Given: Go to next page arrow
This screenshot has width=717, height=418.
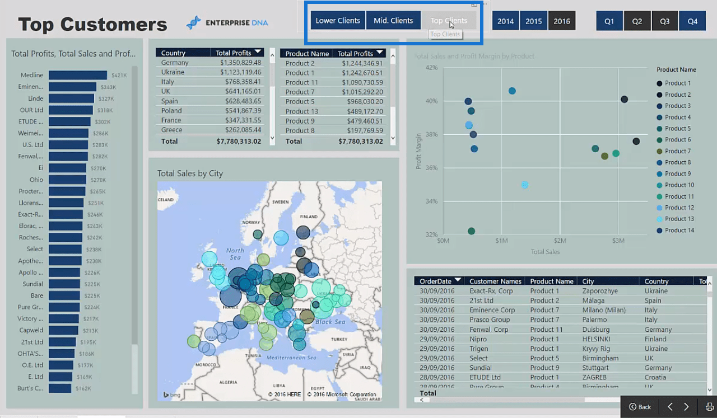Looking at the screenshot, I should click(x=686, y=407).
